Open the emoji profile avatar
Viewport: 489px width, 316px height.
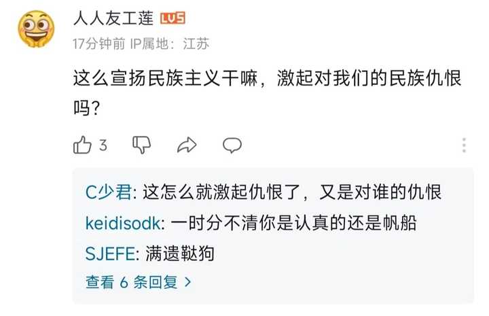36,30
